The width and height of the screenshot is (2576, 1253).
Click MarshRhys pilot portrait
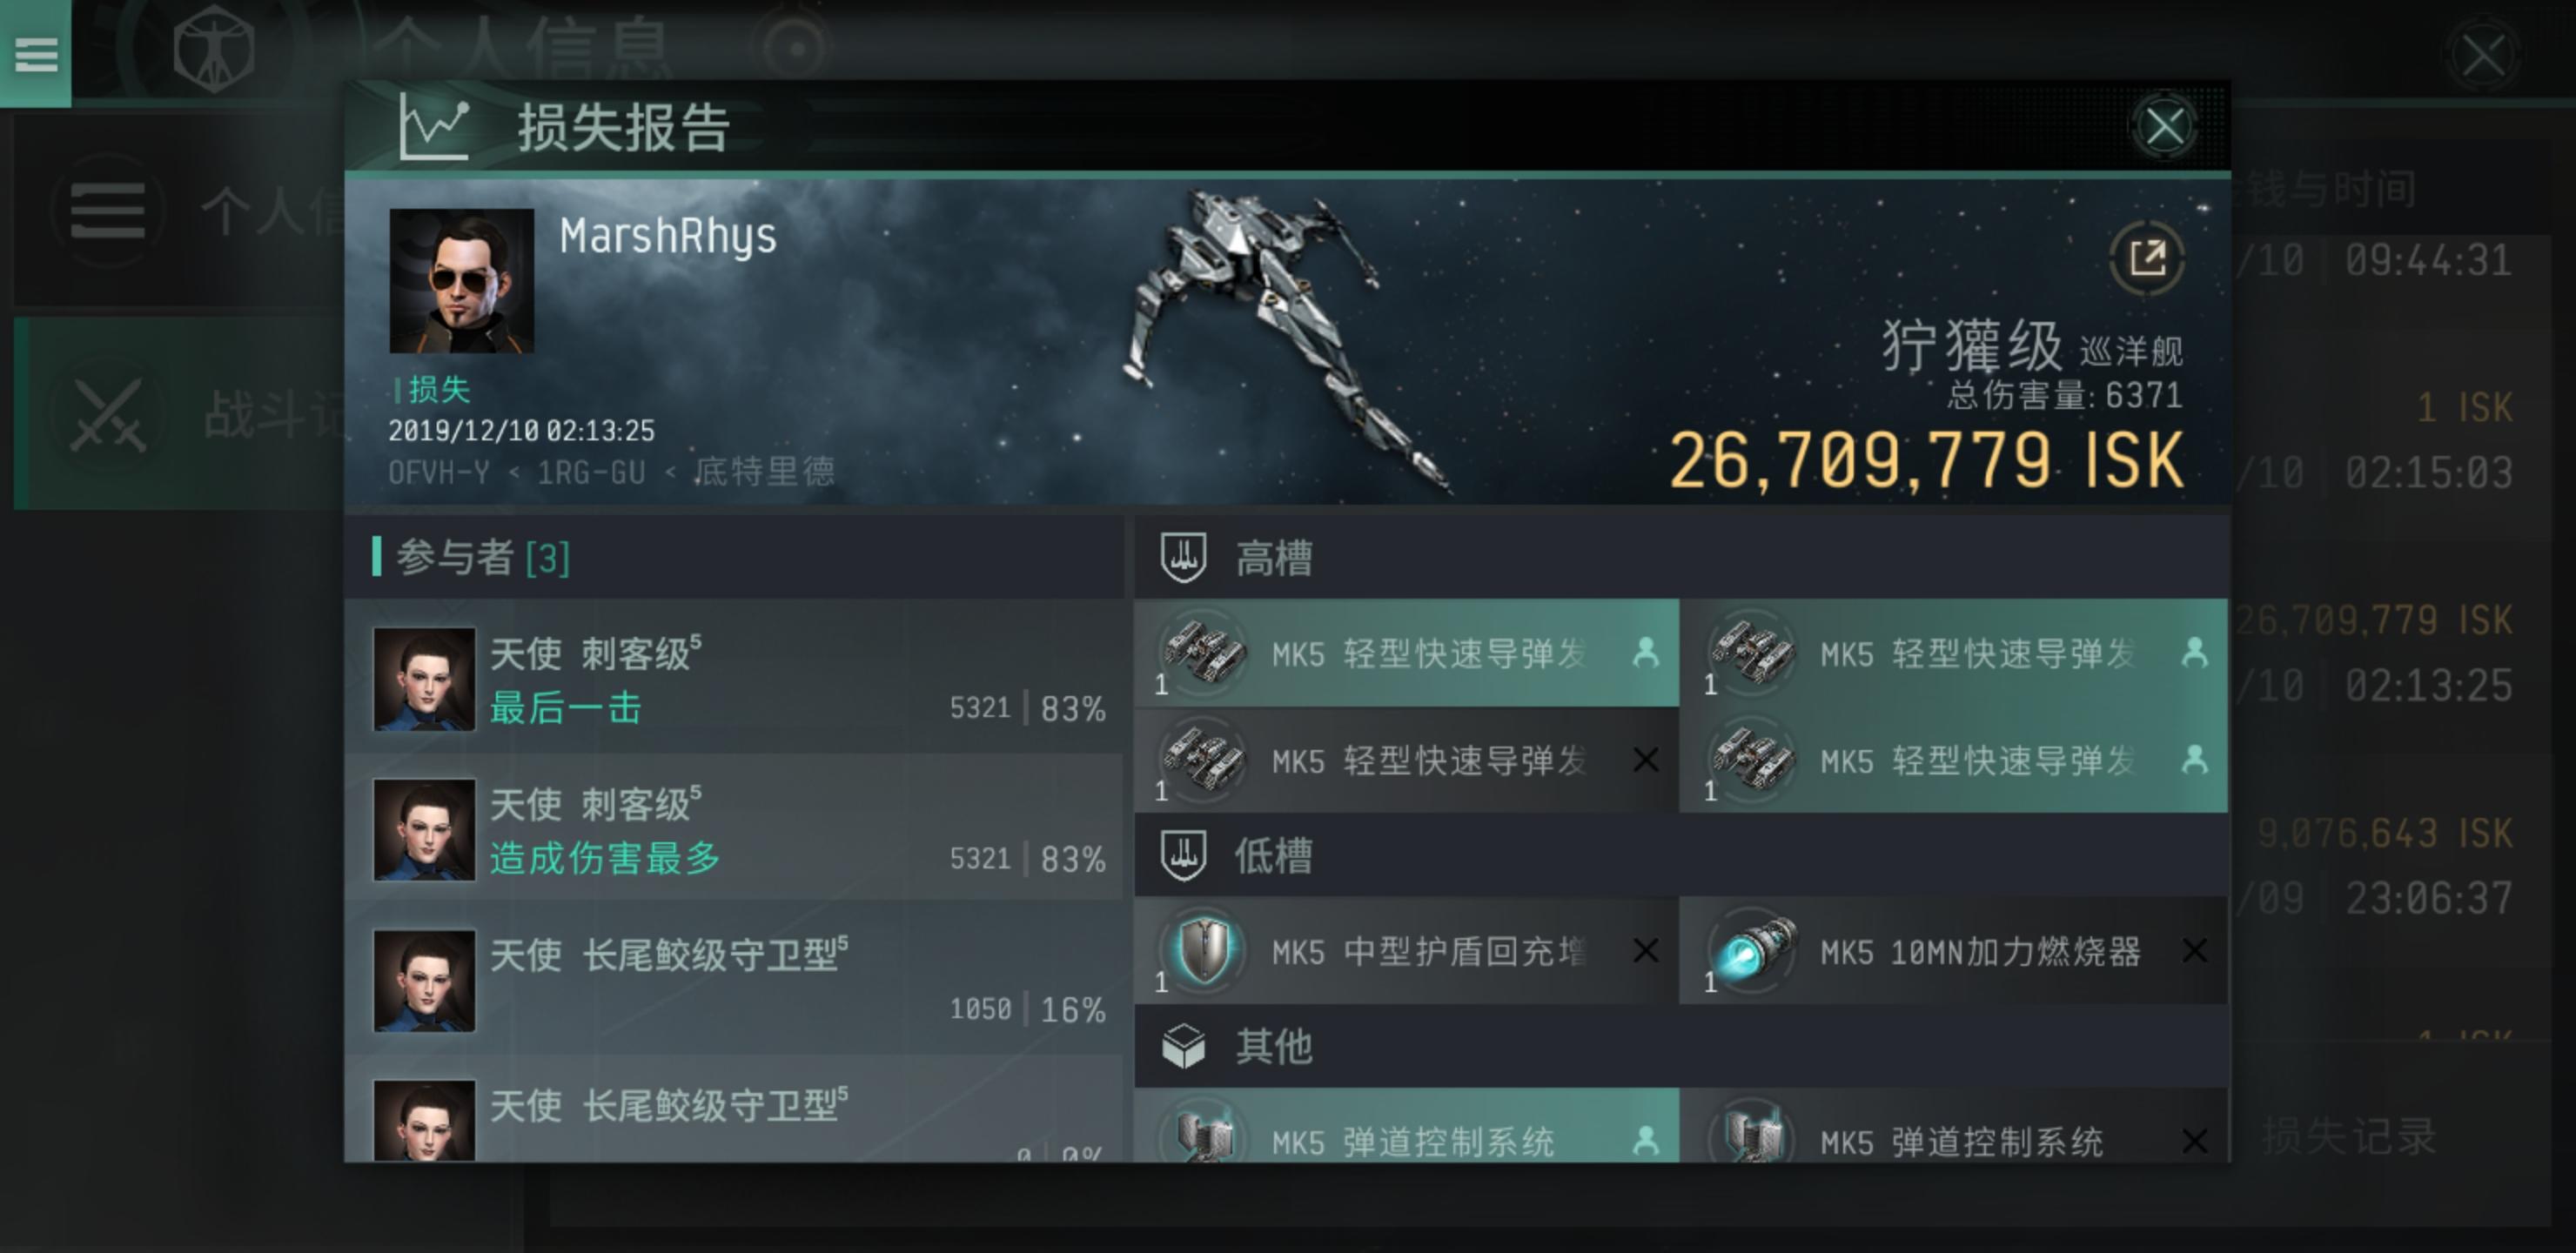pyautogui.click(x=461, y=281)
